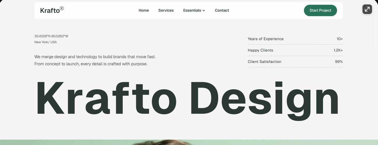The height and width of the screenshot is (145, 378).
Task: Click the 99% satisfaction value
Action: [x=339, y=62]
